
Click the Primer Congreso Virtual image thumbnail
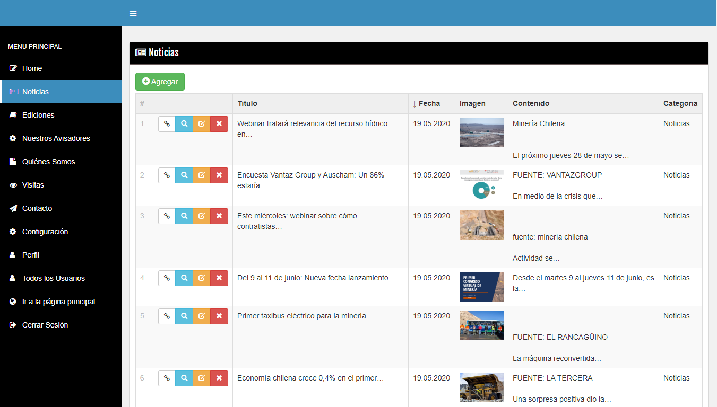(481, 287)
